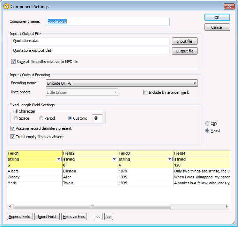Expand Field1 string type dropdown
Screen dimensions: 238x227
coord(59,159)
